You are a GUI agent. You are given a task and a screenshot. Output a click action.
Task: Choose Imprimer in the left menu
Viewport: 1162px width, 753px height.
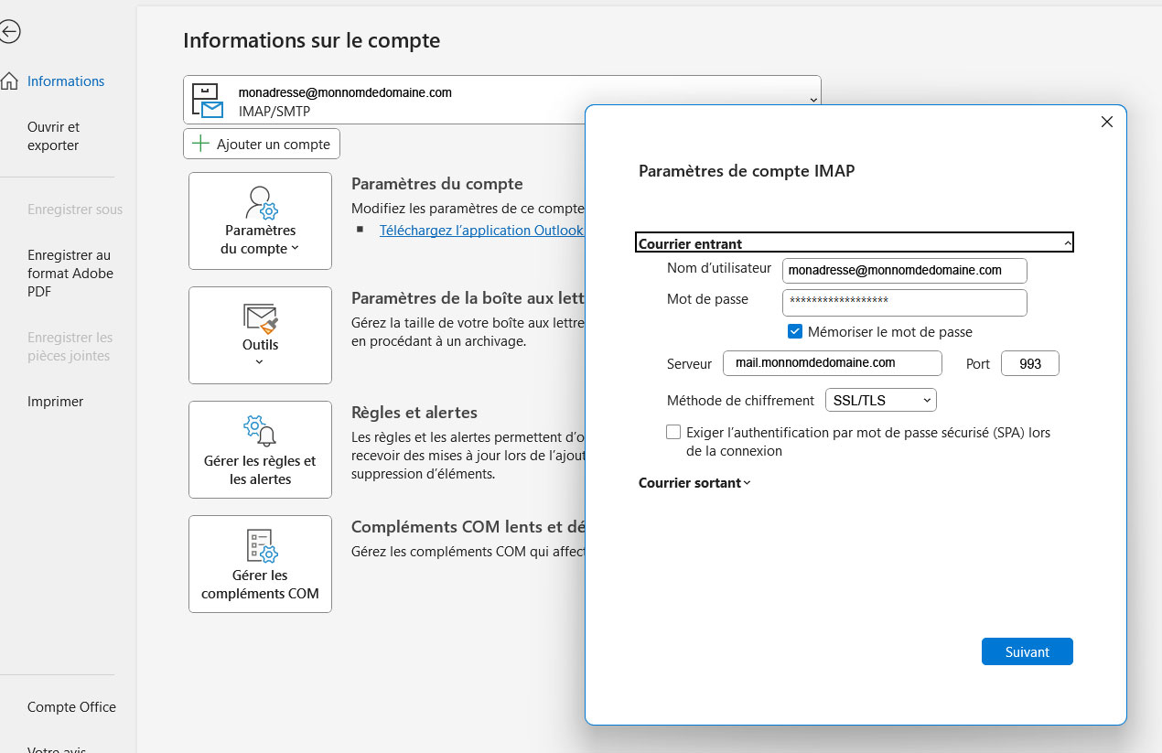click(x=55, y=402)
